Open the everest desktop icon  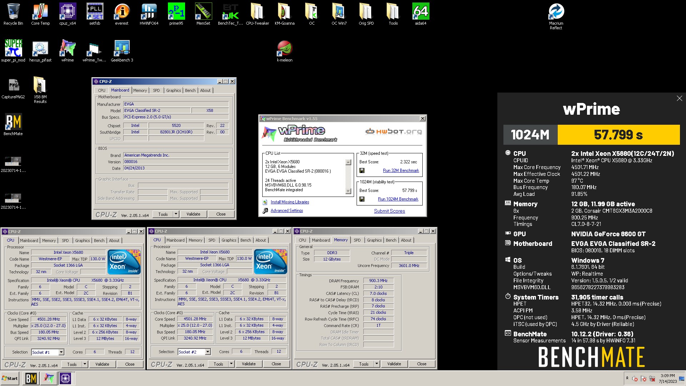pos(122,14)
